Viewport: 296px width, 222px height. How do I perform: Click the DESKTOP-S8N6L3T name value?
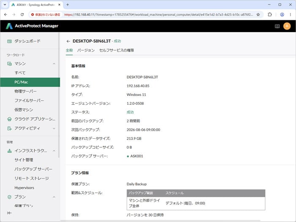coord(143,77)
